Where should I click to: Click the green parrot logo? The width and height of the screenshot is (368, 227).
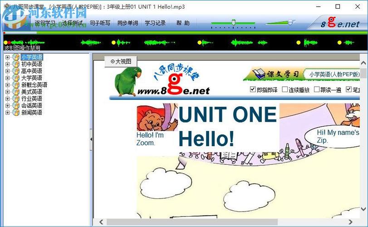[128, 81]
